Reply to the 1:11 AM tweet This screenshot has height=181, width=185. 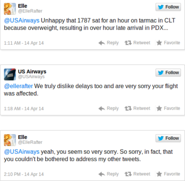109,43
